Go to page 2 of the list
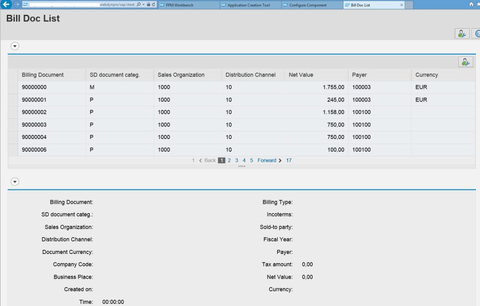The height and width of the screenshot is (306, 480). (x=229, y=160)
